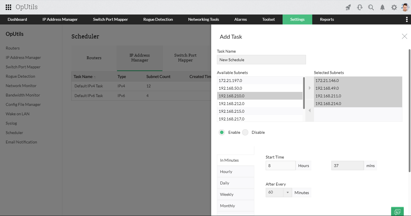411x216 pixels.
Task: Open the user profile avatar
Action: pos(405,7)
